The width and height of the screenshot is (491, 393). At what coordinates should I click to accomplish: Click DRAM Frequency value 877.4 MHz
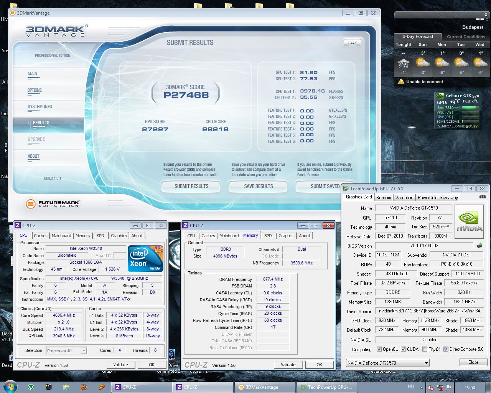click(273, 279)
